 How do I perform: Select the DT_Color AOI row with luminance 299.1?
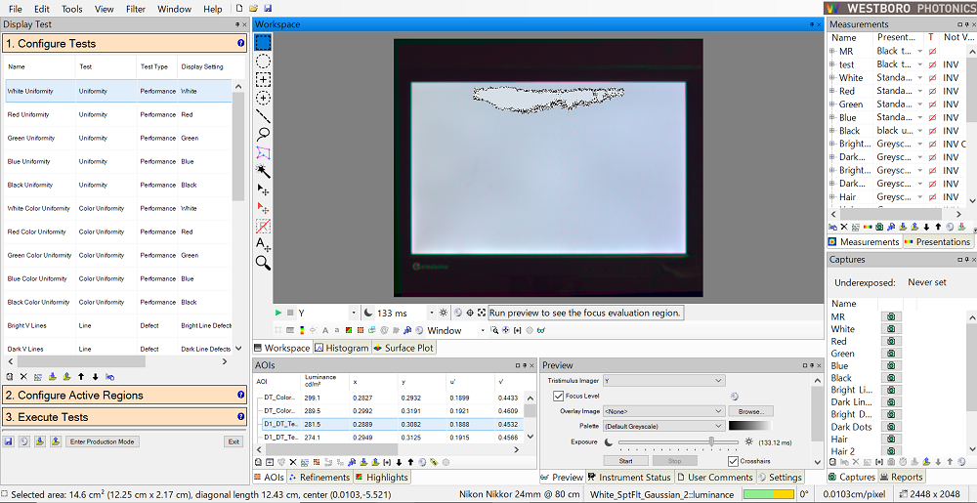[x=390, y=398]
